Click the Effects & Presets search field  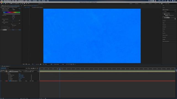click(169, 12)
